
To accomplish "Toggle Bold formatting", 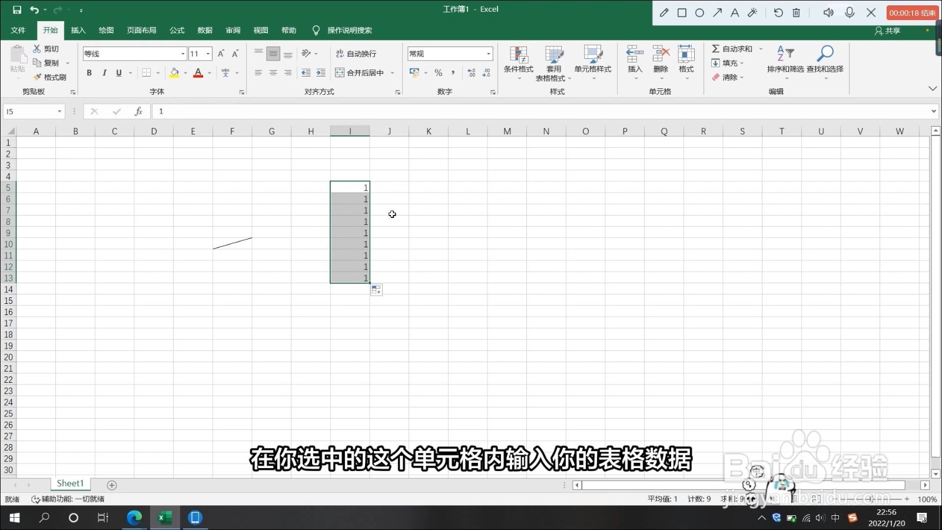I will coord(89,72).
